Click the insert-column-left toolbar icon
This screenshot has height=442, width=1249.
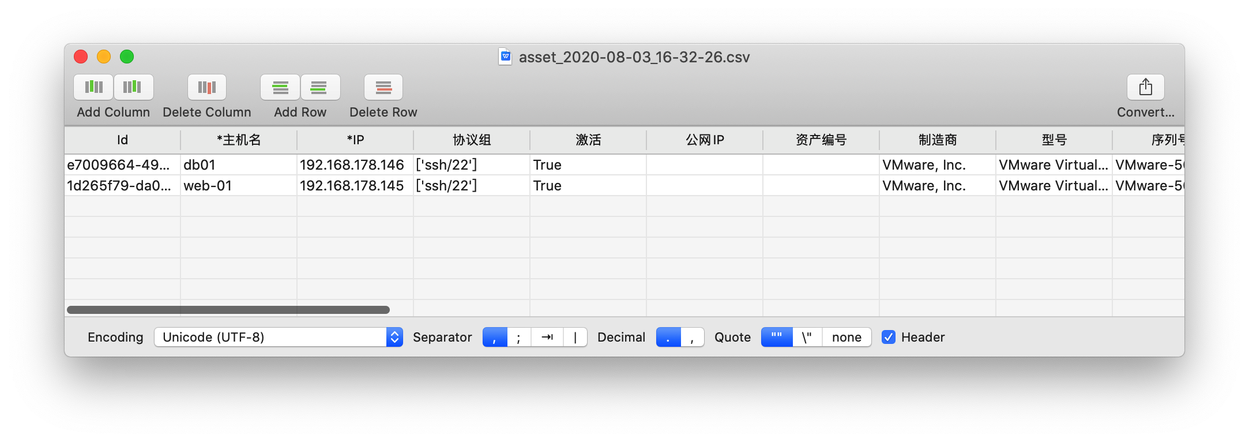pyautogui.click(x=93, y=87)
